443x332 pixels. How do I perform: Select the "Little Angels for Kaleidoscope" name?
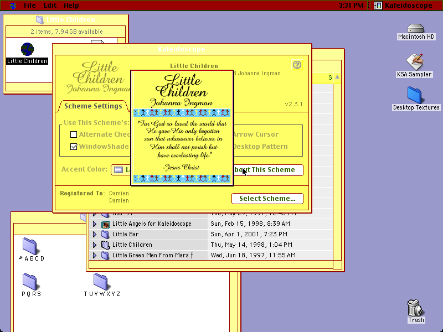tap(152, 224)
